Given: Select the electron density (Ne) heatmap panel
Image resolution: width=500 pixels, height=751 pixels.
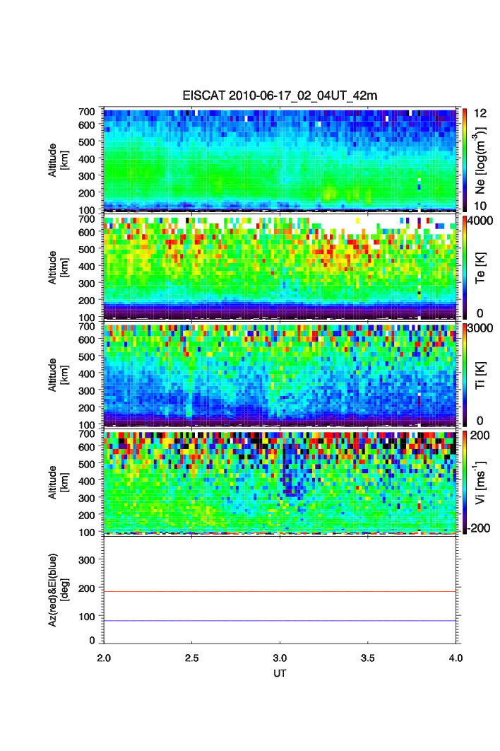Looking at the screenshot, I should (x=280, y=159).
